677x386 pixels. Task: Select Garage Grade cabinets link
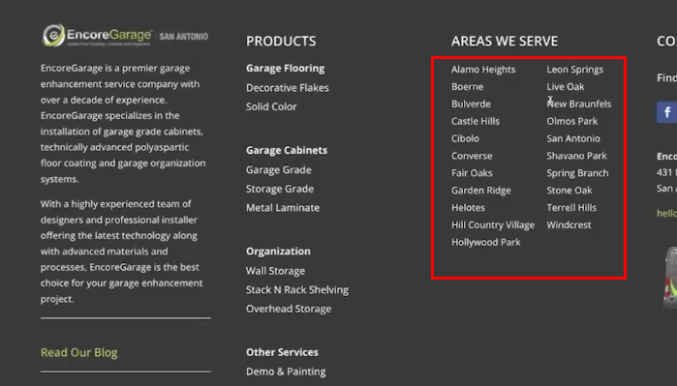(279, 169)
